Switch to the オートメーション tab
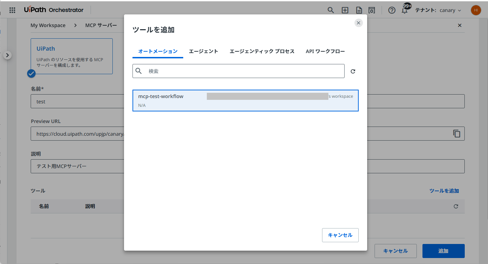 pyautogui.click(x=158, y=51)
